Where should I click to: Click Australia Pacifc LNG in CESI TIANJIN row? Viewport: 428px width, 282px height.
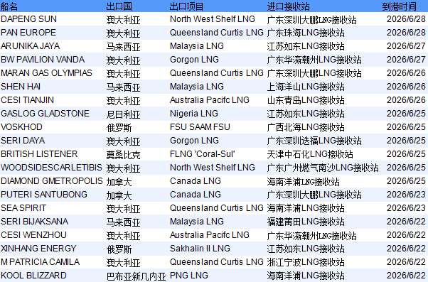click(x=209, y=100)
